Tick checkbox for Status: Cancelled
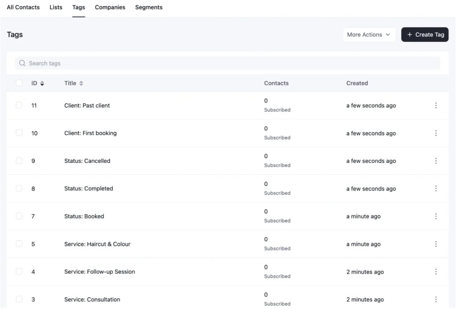 pyautogui.click(x=19, y=161)
